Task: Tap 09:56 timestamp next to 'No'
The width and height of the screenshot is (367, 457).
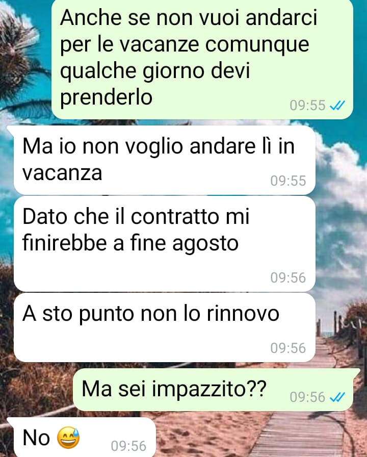Action: 128,446
